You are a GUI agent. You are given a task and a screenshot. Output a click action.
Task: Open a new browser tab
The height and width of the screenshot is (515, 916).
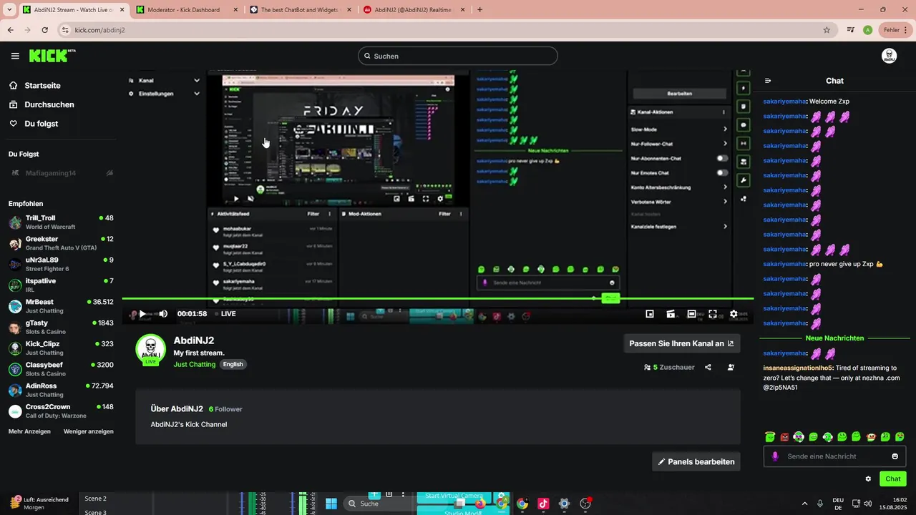click(x=479, y=10)
